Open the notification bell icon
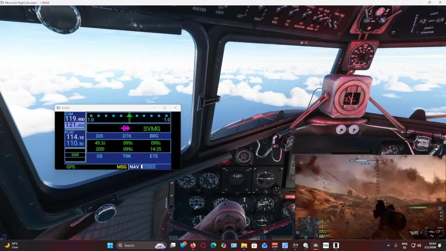The height and width of the screenshot is (251, 446). tap(440, 245)
